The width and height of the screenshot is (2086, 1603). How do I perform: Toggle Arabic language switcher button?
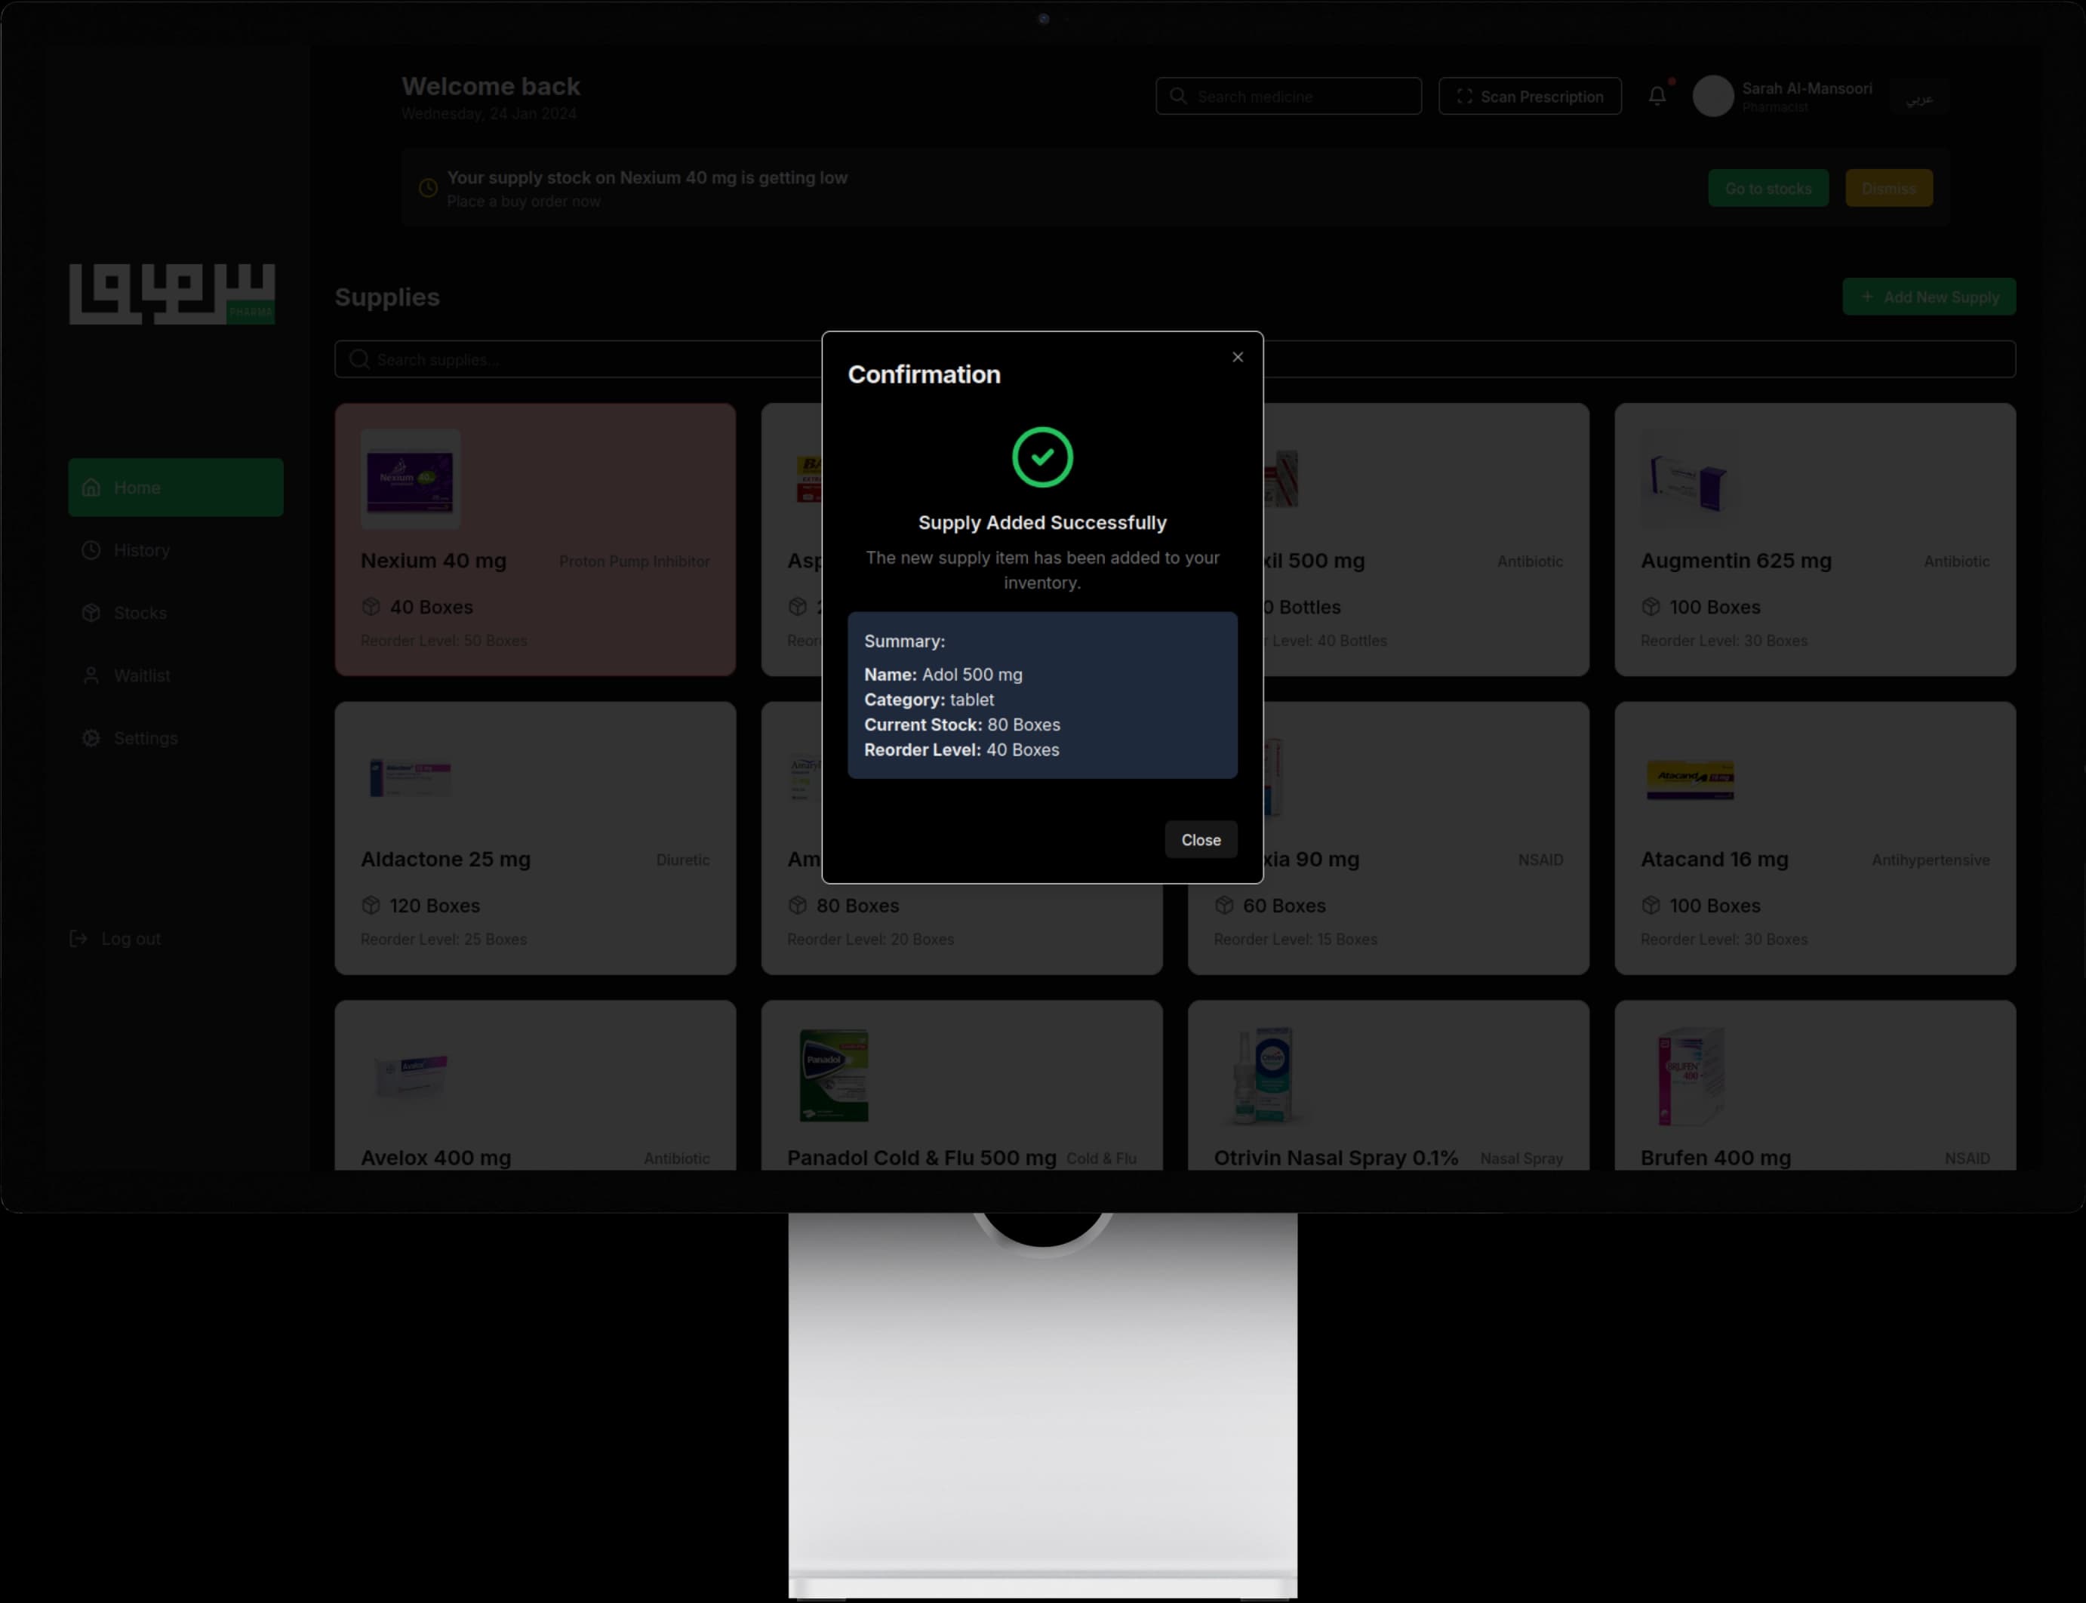point(1919,97)
